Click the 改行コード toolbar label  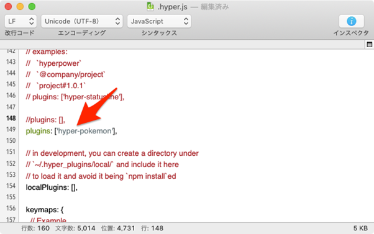click(19, 33)
